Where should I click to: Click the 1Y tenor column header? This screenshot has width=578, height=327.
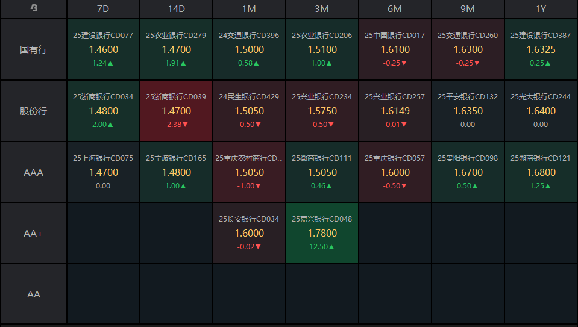coord(541,8)
